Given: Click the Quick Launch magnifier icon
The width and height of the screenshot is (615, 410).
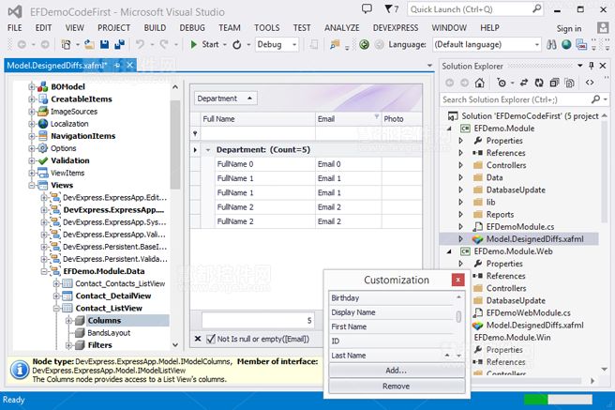Looking at the screenshot, I should tap(536, 8).
